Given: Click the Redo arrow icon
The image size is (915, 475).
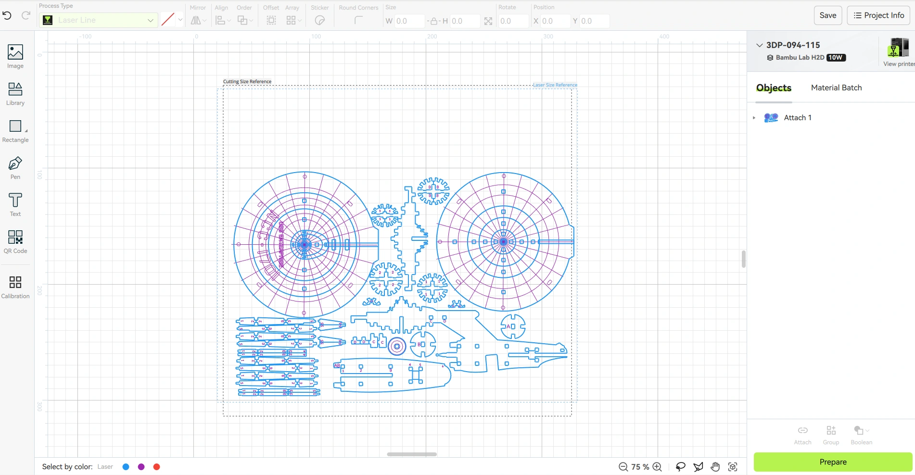Looking at the screenshot, I should pyautogui.click(x=26, y=15).
